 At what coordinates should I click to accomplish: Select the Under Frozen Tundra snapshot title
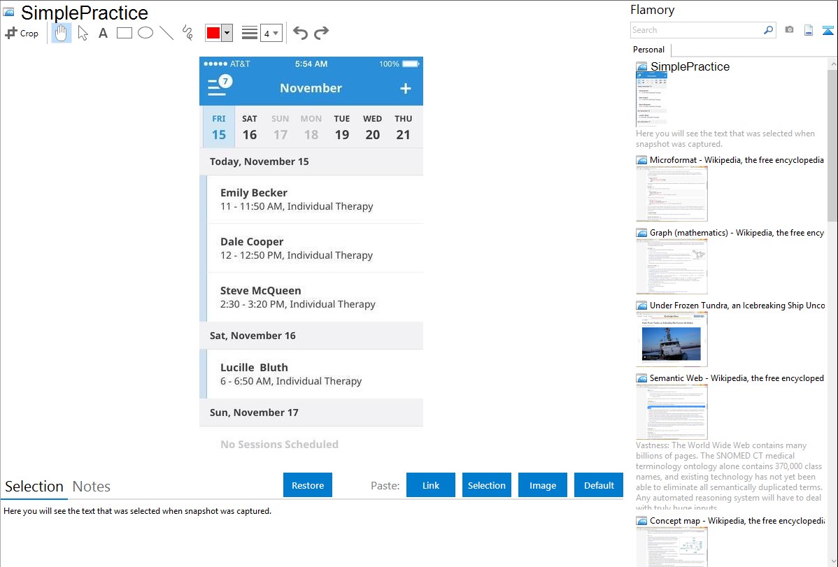(737, 306)
